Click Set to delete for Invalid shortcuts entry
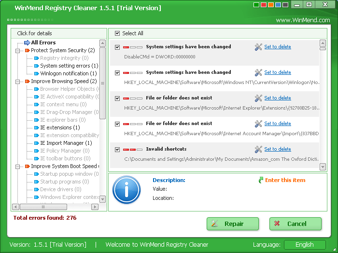The height and width of the screenshot is (253, 338). (x=278, y=149)
